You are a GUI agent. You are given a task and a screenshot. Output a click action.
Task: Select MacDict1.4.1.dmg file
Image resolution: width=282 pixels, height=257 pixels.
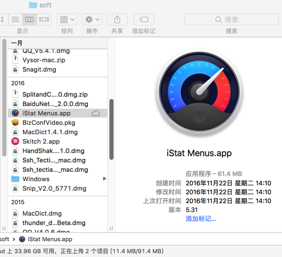click(58, 132)
